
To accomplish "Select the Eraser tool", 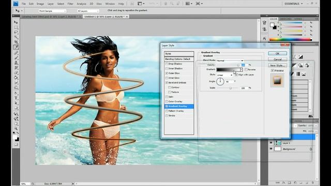I will 16,73.
